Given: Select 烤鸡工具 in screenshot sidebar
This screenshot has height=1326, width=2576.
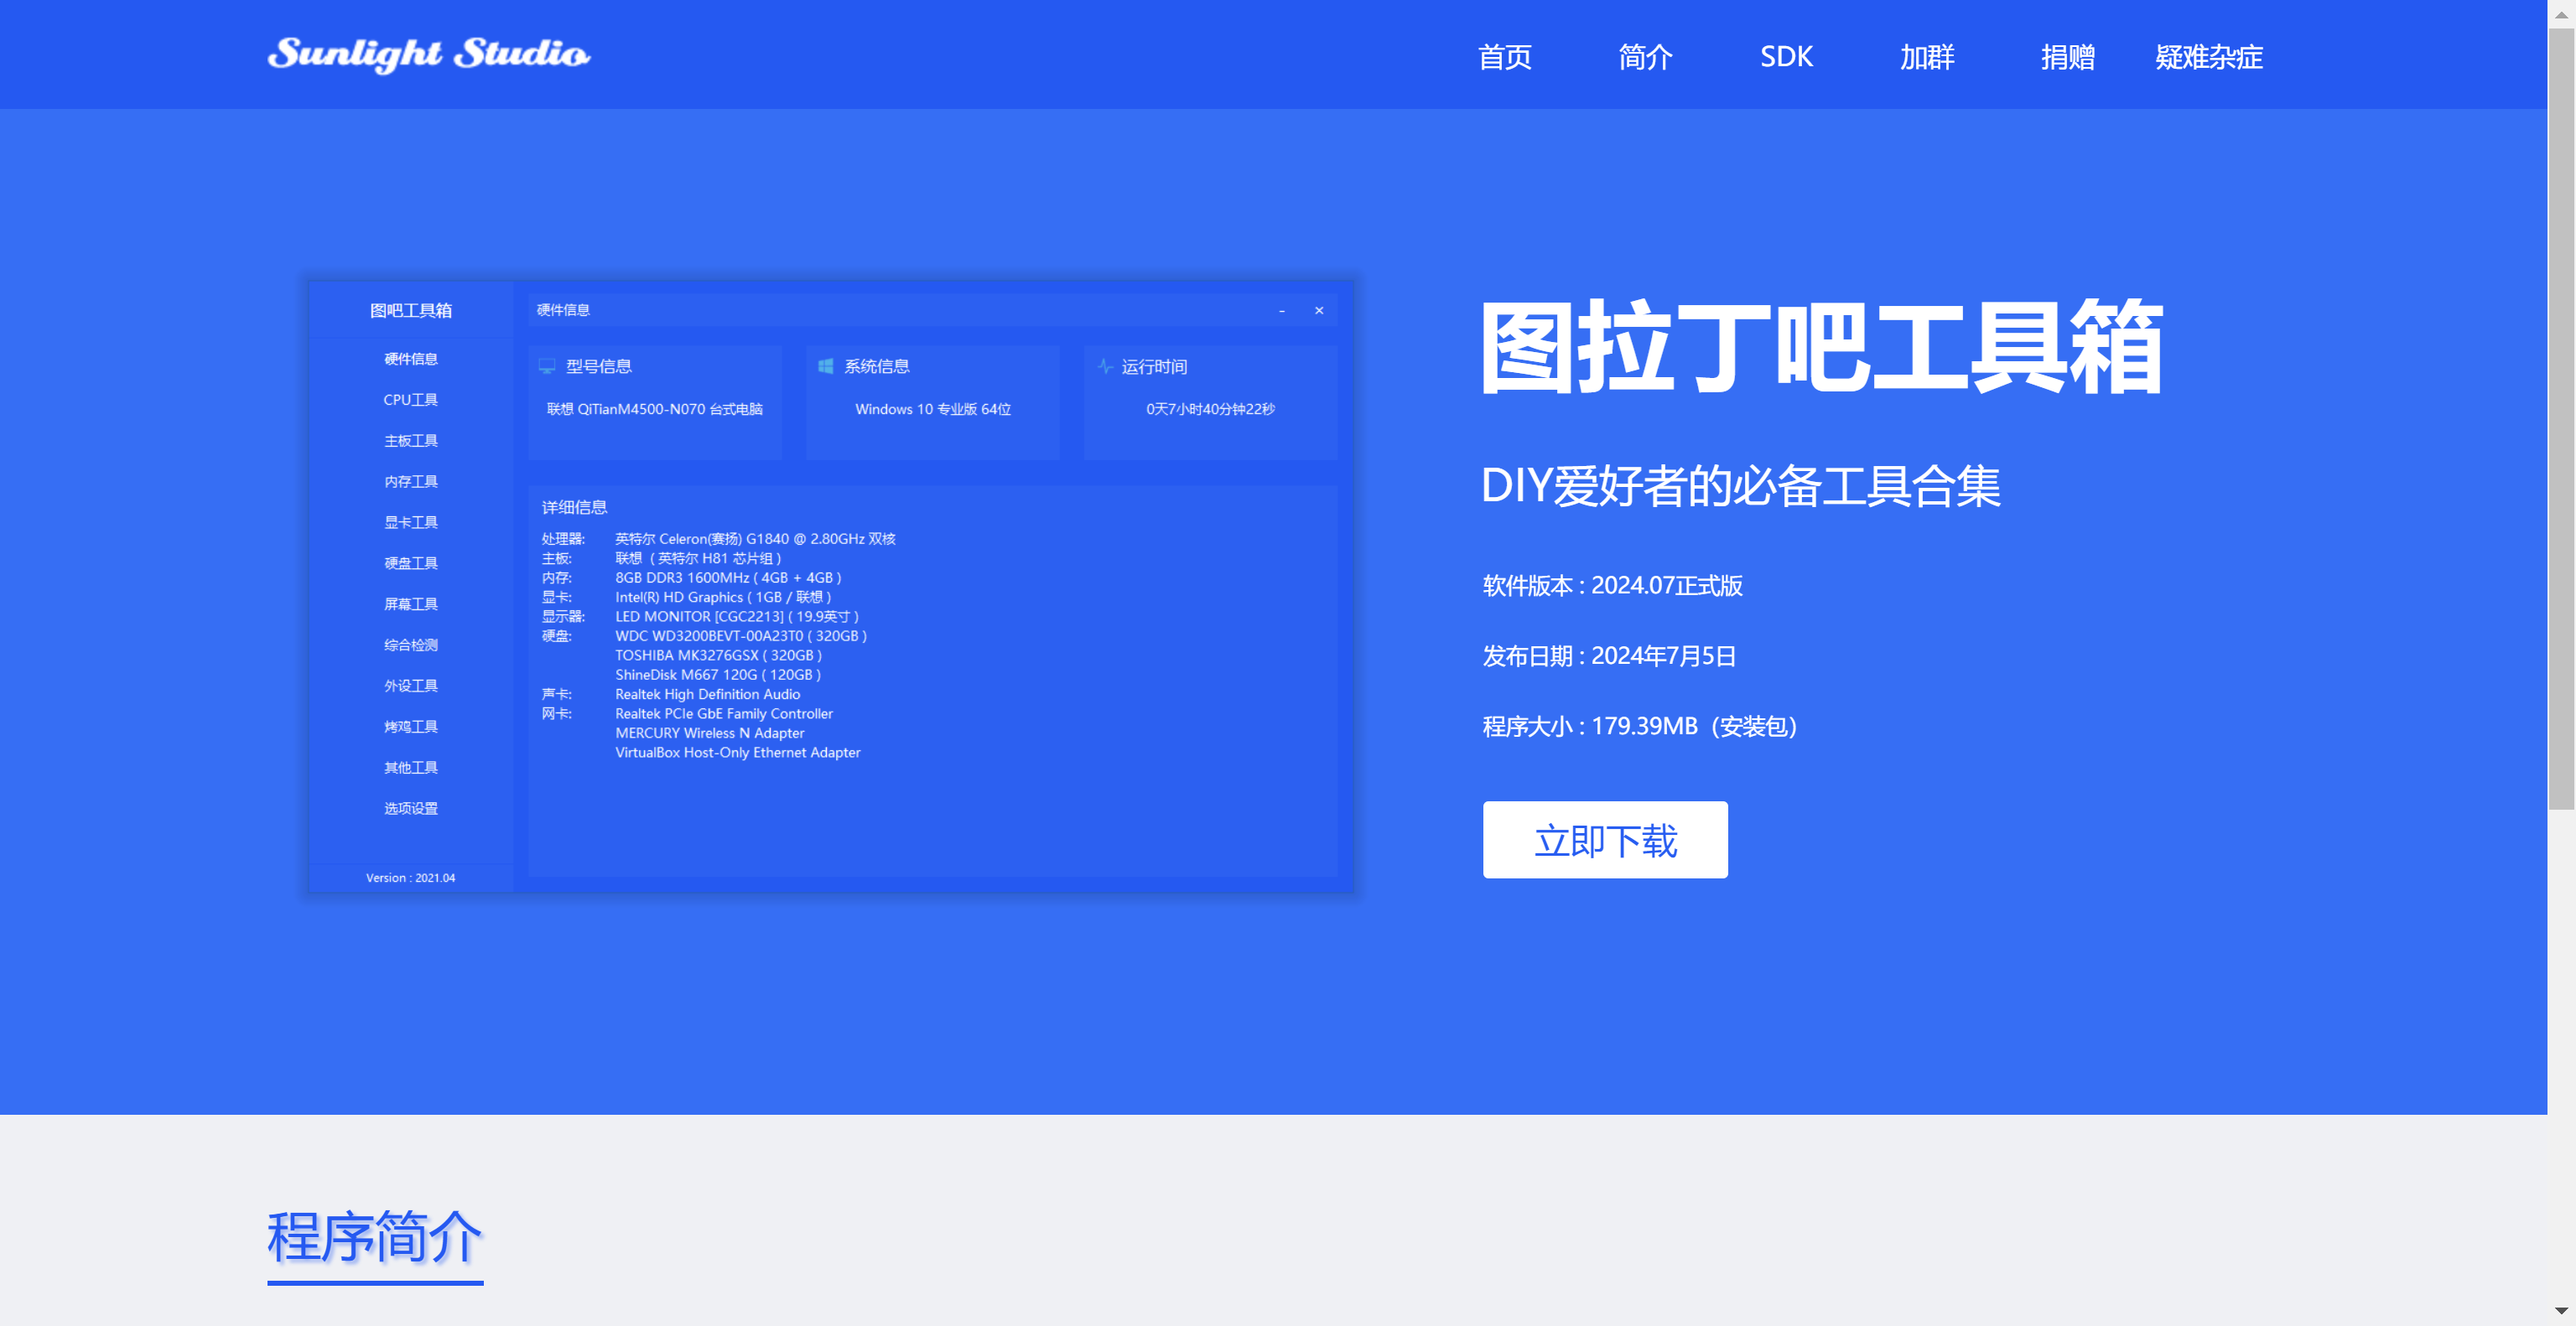Looking at the screenshot, I should (411, 728).
